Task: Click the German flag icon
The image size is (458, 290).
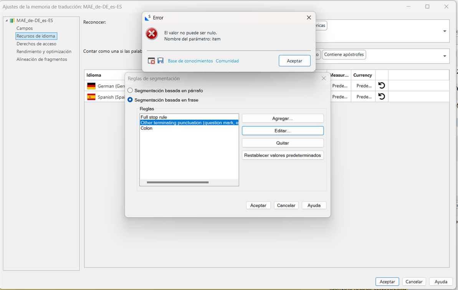Action: point(91,86)
